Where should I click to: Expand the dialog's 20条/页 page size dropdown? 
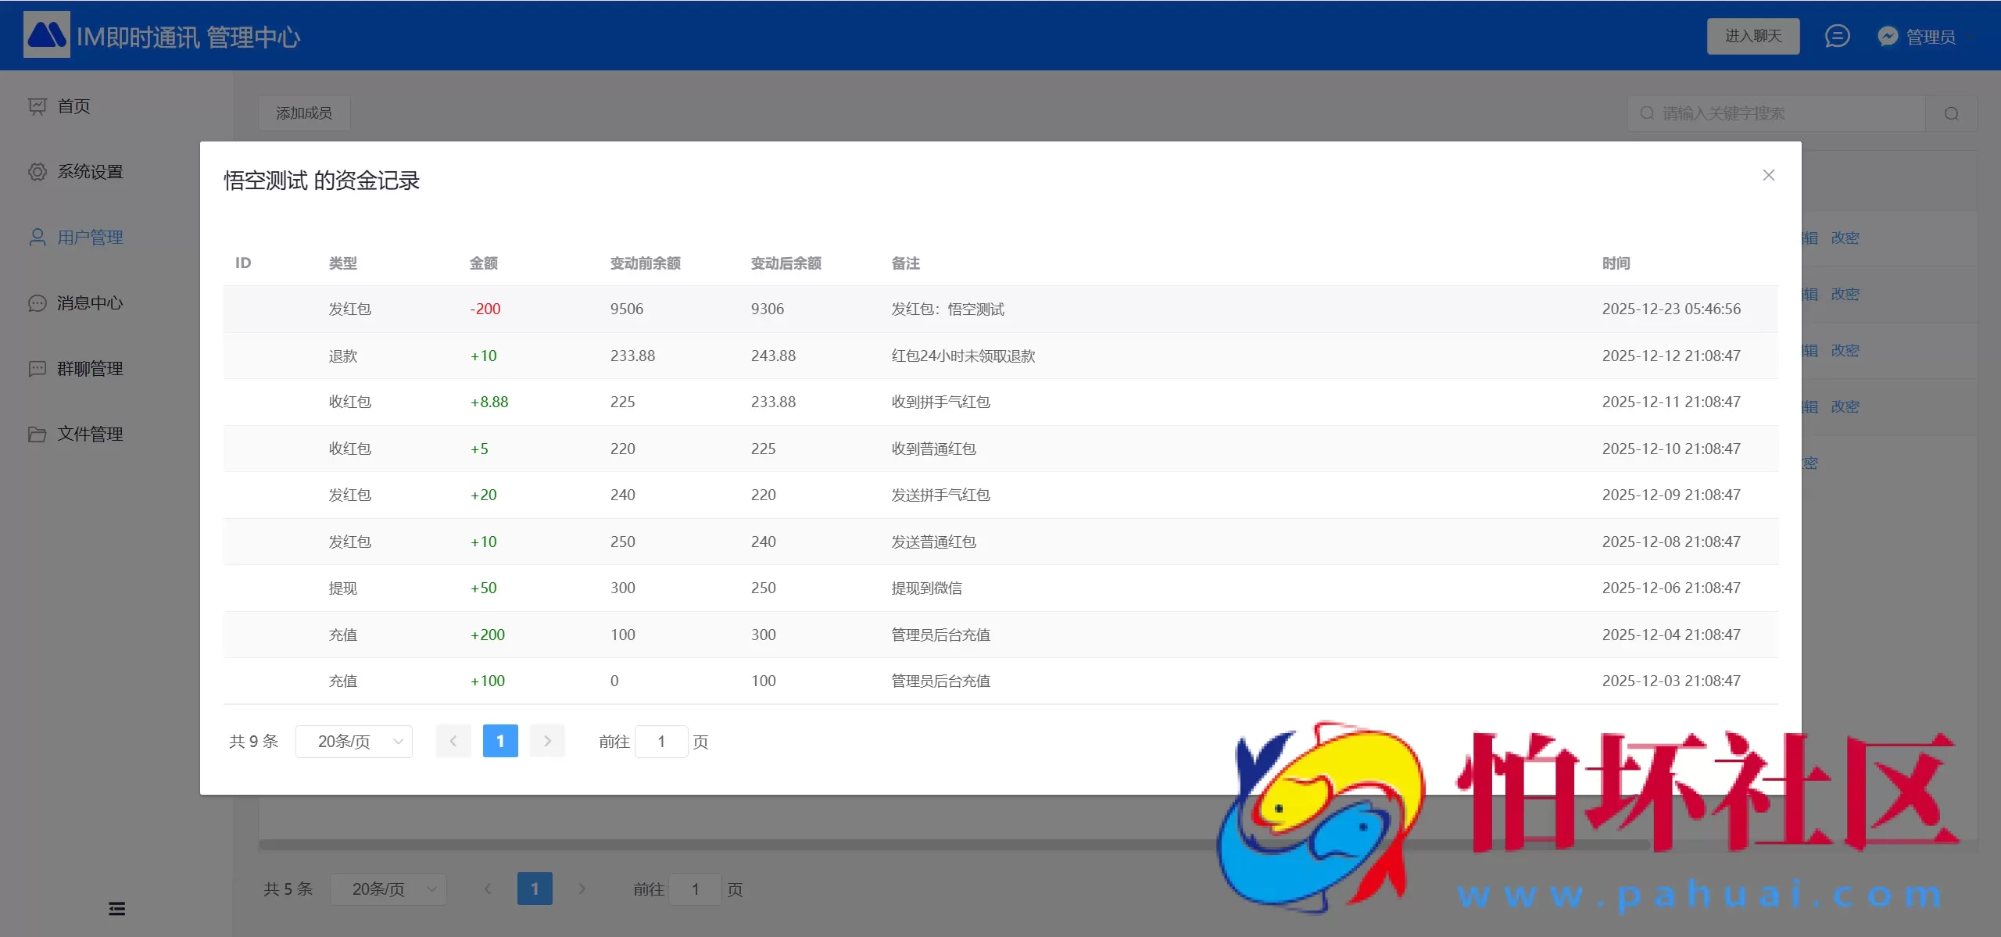pos(354,742)
